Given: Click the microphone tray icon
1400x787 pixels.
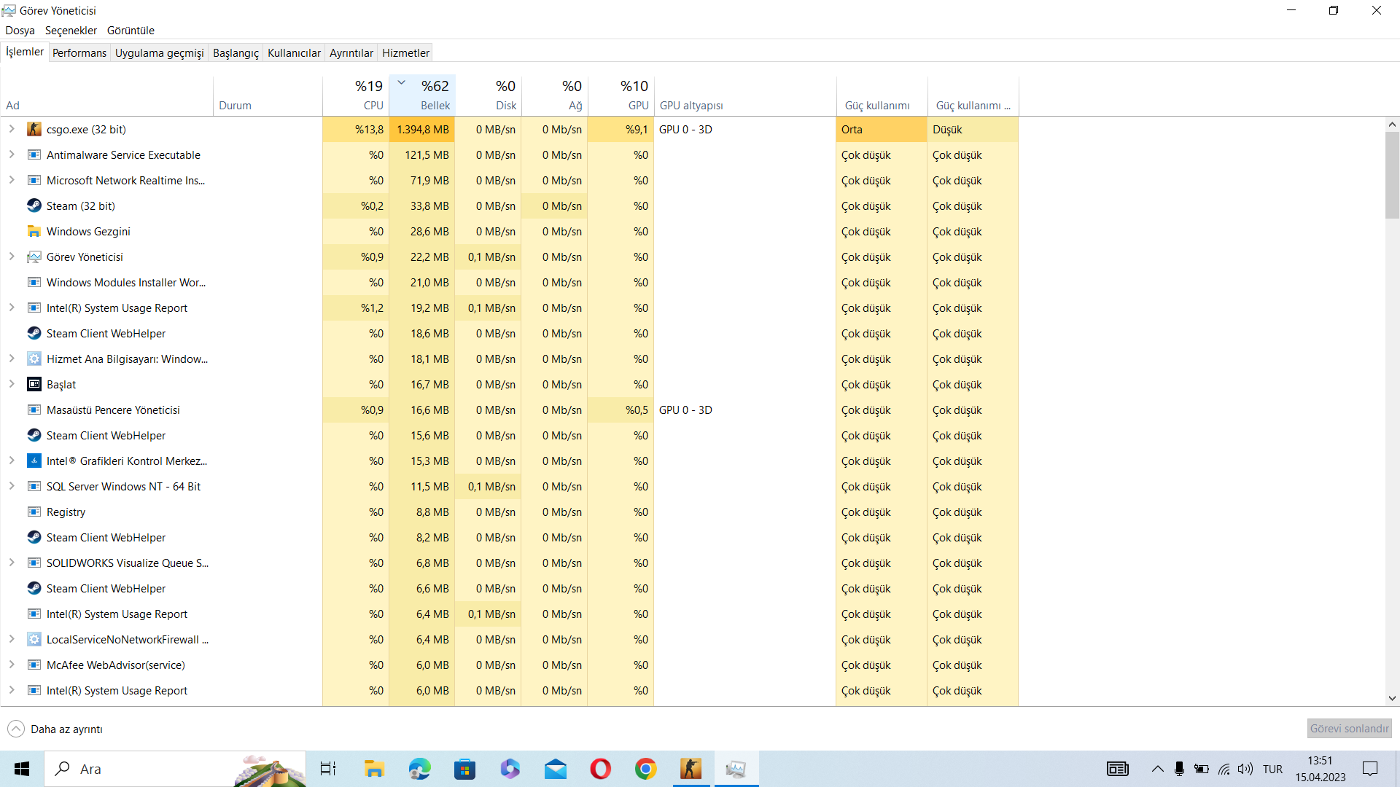Looking at the screenshot, I should tap(1179, 769).
